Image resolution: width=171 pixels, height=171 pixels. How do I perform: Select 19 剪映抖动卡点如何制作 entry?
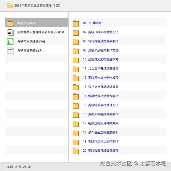[x=101, y=142]
